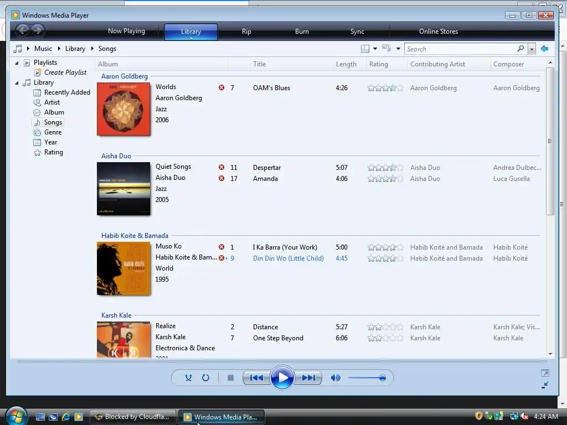This screenshot has width=567, height=425.
Task: Open the layout options dropdown arrow
Action: (375, 49)
